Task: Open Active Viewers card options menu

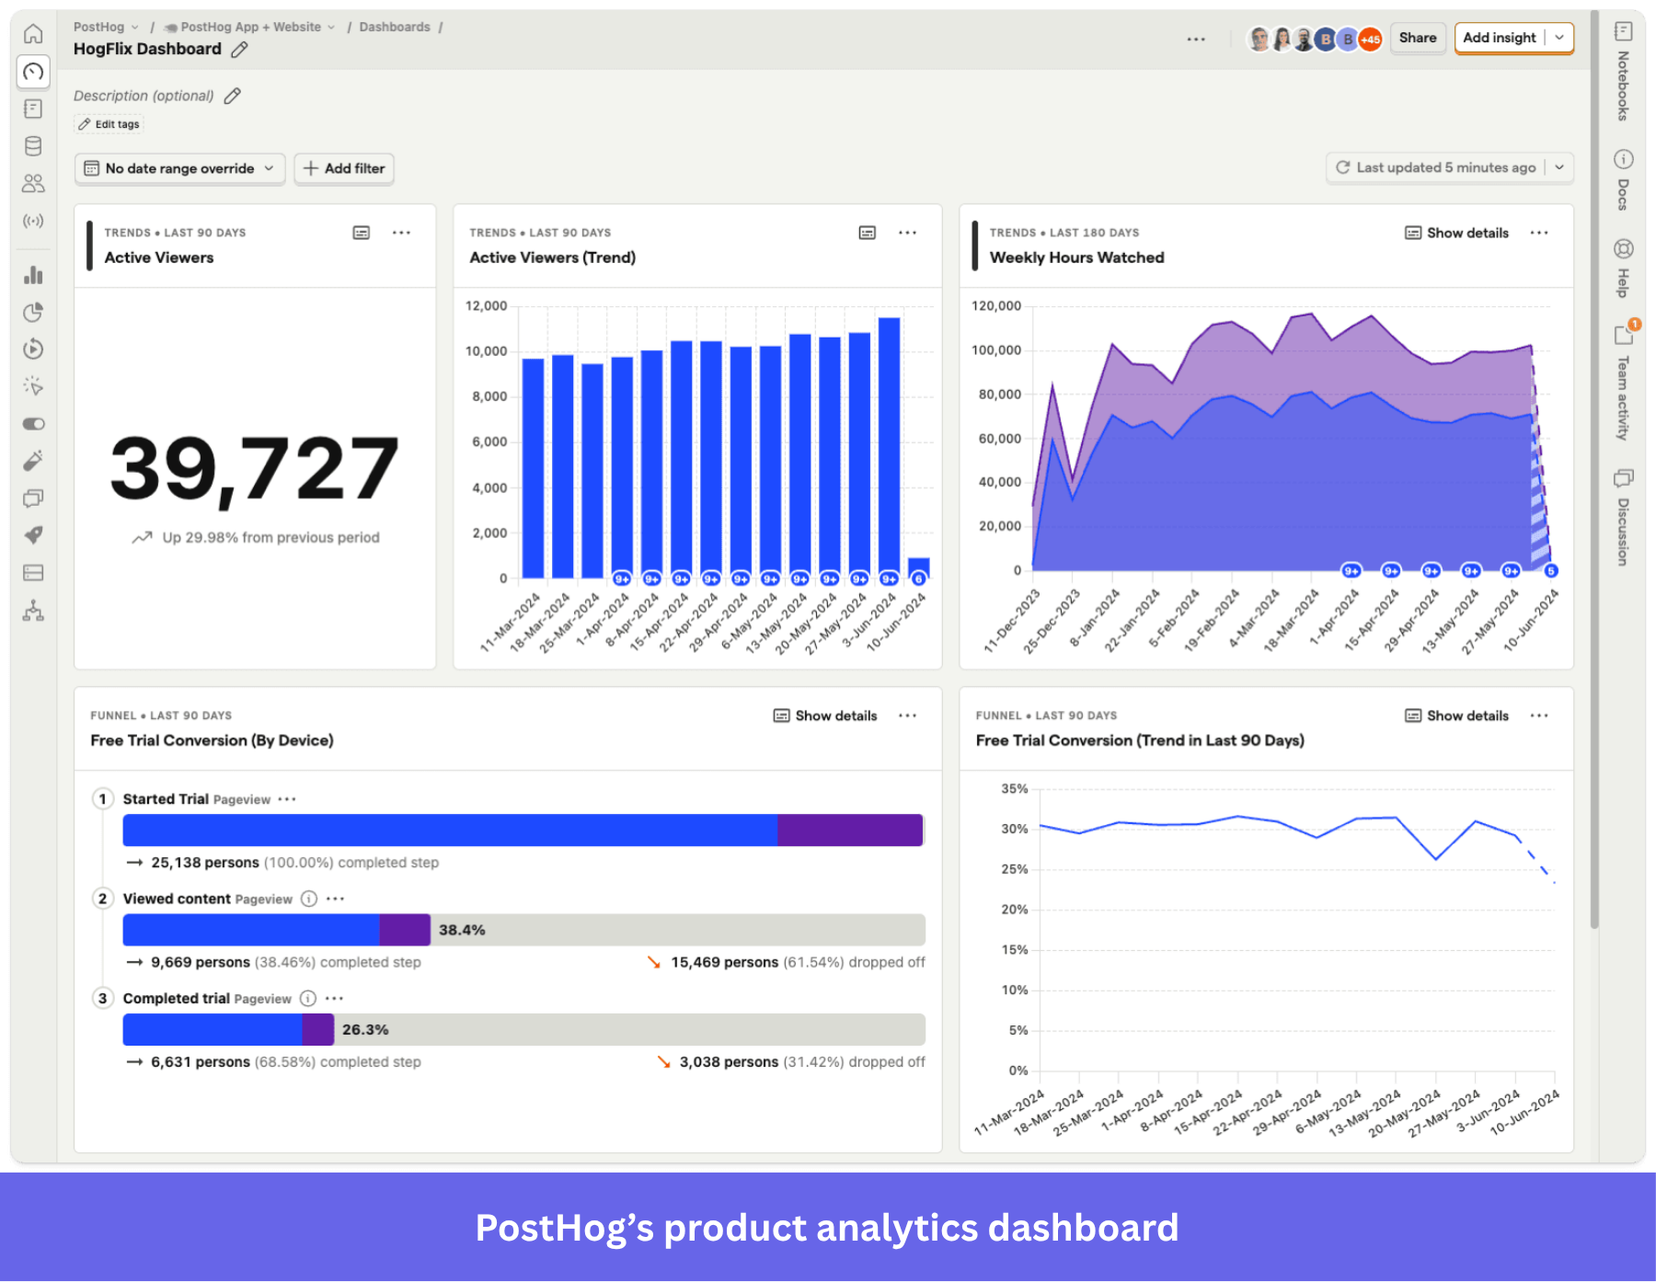Action: point(401,233)
